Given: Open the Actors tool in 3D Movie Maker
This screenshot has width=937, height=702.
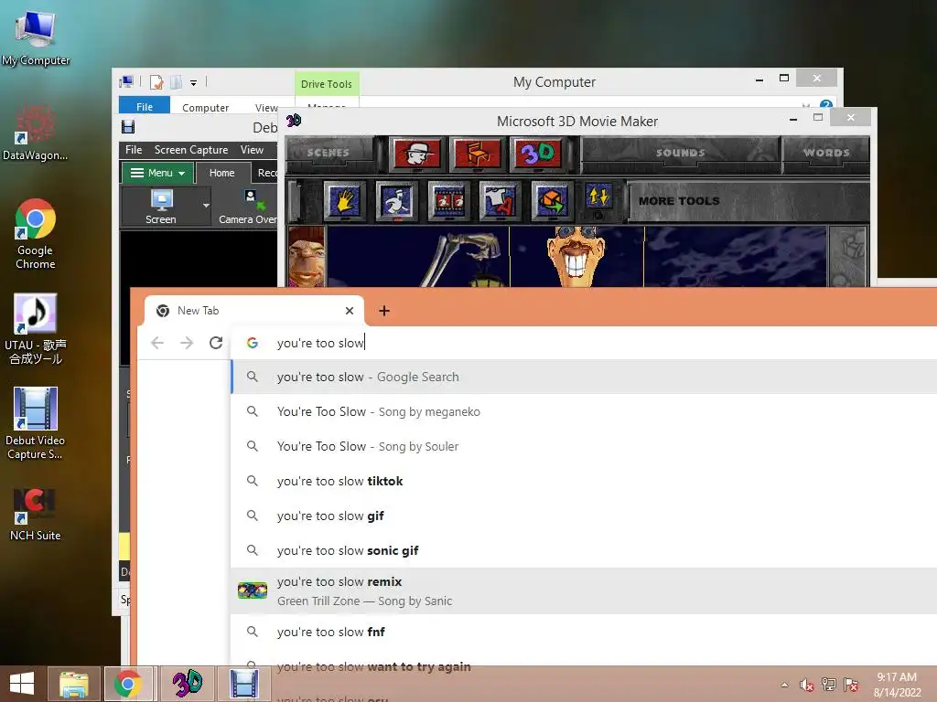Looking at the screenshot, I should (416, 154).
